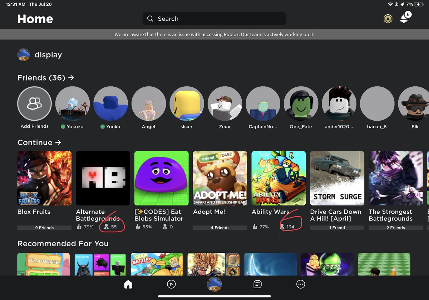Open avatar icon in bottom navigation bar
This screenshot has height=300, width=429.
(x=214, y=284)
